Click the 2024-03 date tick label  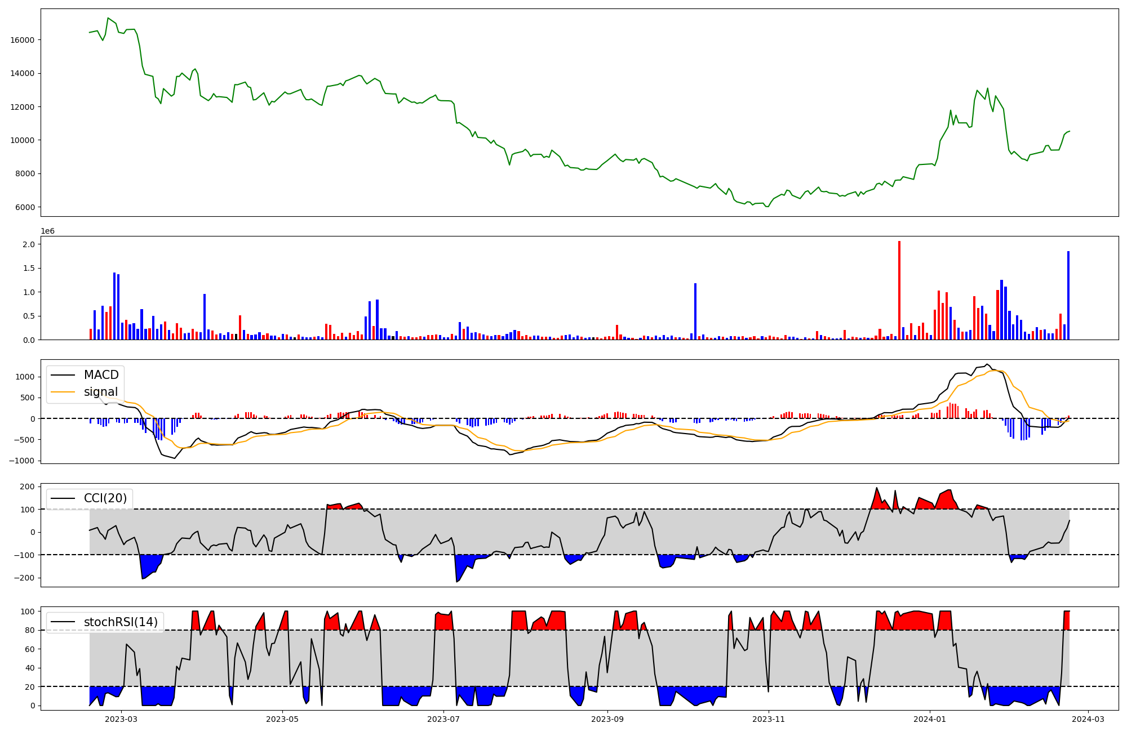tap(1088, 719)
